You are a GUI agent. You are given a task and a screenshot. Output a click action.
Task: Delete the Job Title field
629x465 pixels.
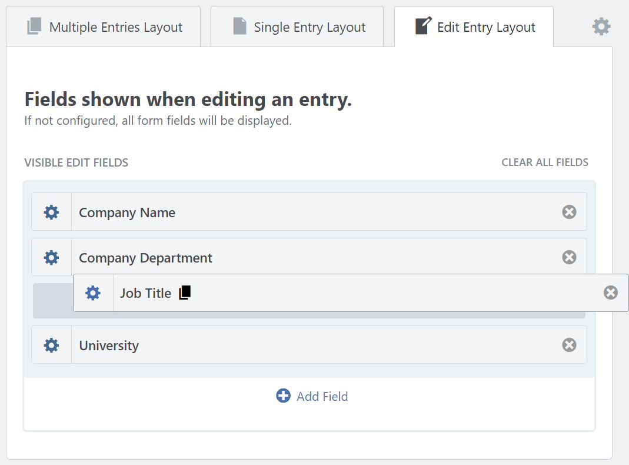[610, 293]
